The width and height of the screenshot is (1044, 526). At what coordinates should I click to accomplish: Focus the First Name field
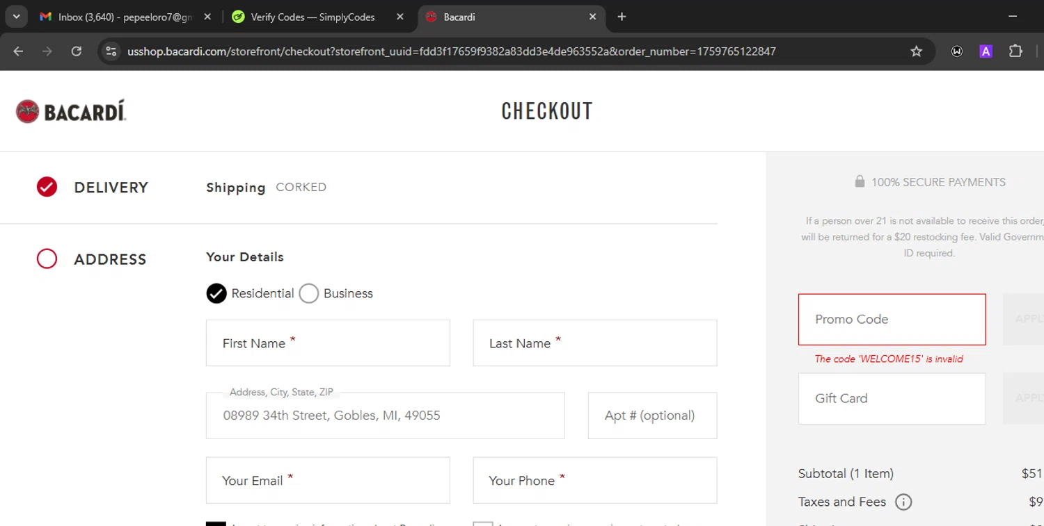(328, 343)
